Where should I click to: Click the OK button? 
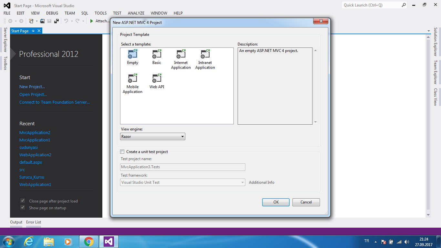coord(276,202)
